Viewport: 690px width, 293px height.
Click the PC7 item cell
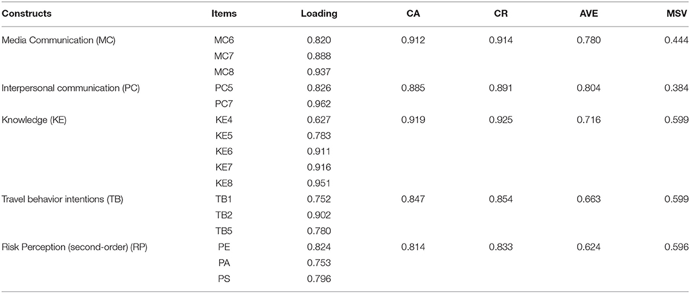pos(224,104)
